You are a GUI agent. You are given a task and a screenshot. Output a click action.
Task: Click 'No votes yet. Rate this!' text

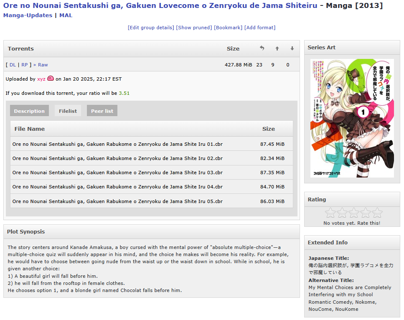[352, 223]
